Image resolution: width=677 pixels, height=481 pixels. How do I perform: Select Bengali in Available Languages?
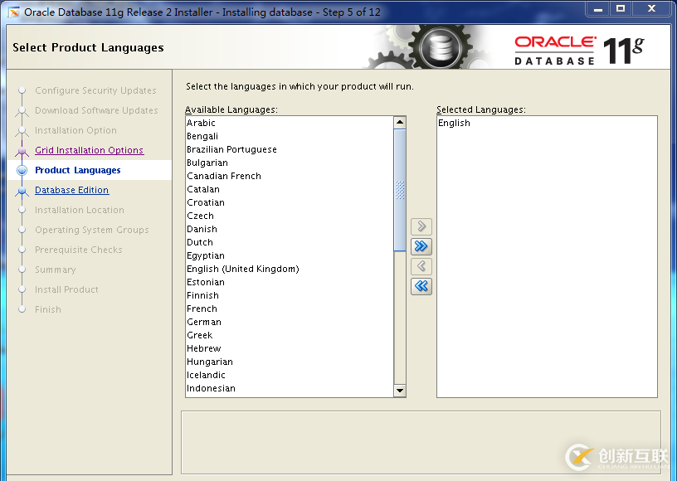[x=290, y=136]
